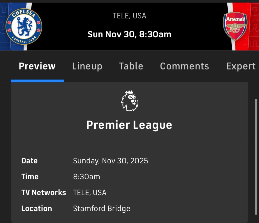Click the Location label

click(x=37, y=209)
